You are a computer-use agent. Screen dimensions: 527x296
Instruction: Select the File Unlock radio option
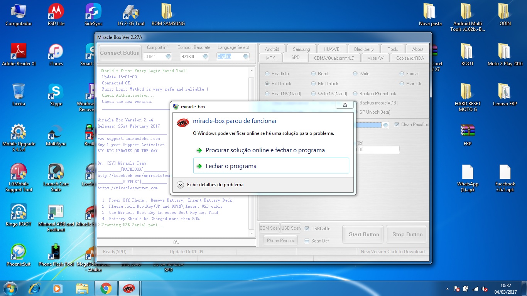point(314,84)
